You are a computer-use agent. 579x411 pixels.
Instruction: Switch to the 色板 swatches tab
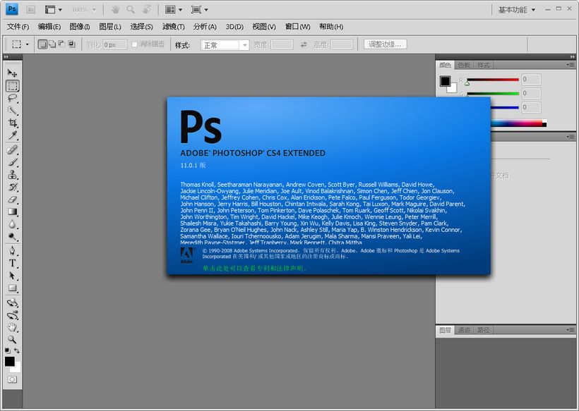[x=464, y=66]
